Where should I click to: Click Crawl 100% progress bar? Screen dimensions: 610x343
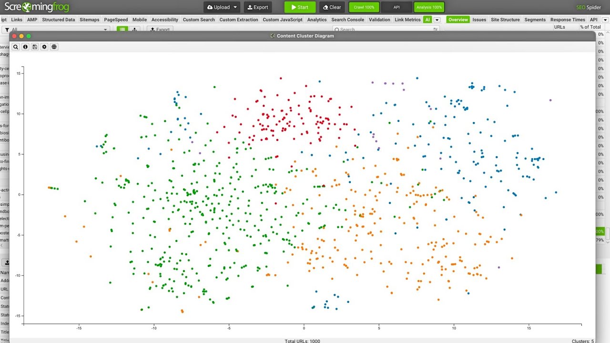[364, 7]
